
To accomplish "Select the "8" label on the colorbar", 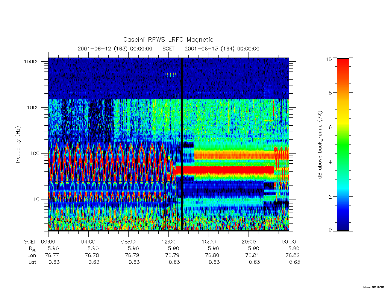I will pos(330,93).
